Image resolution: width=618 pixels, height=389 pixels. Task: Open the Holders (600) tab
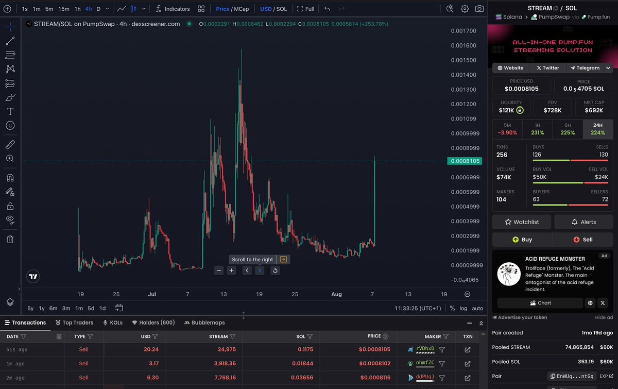tap(153, 323)
